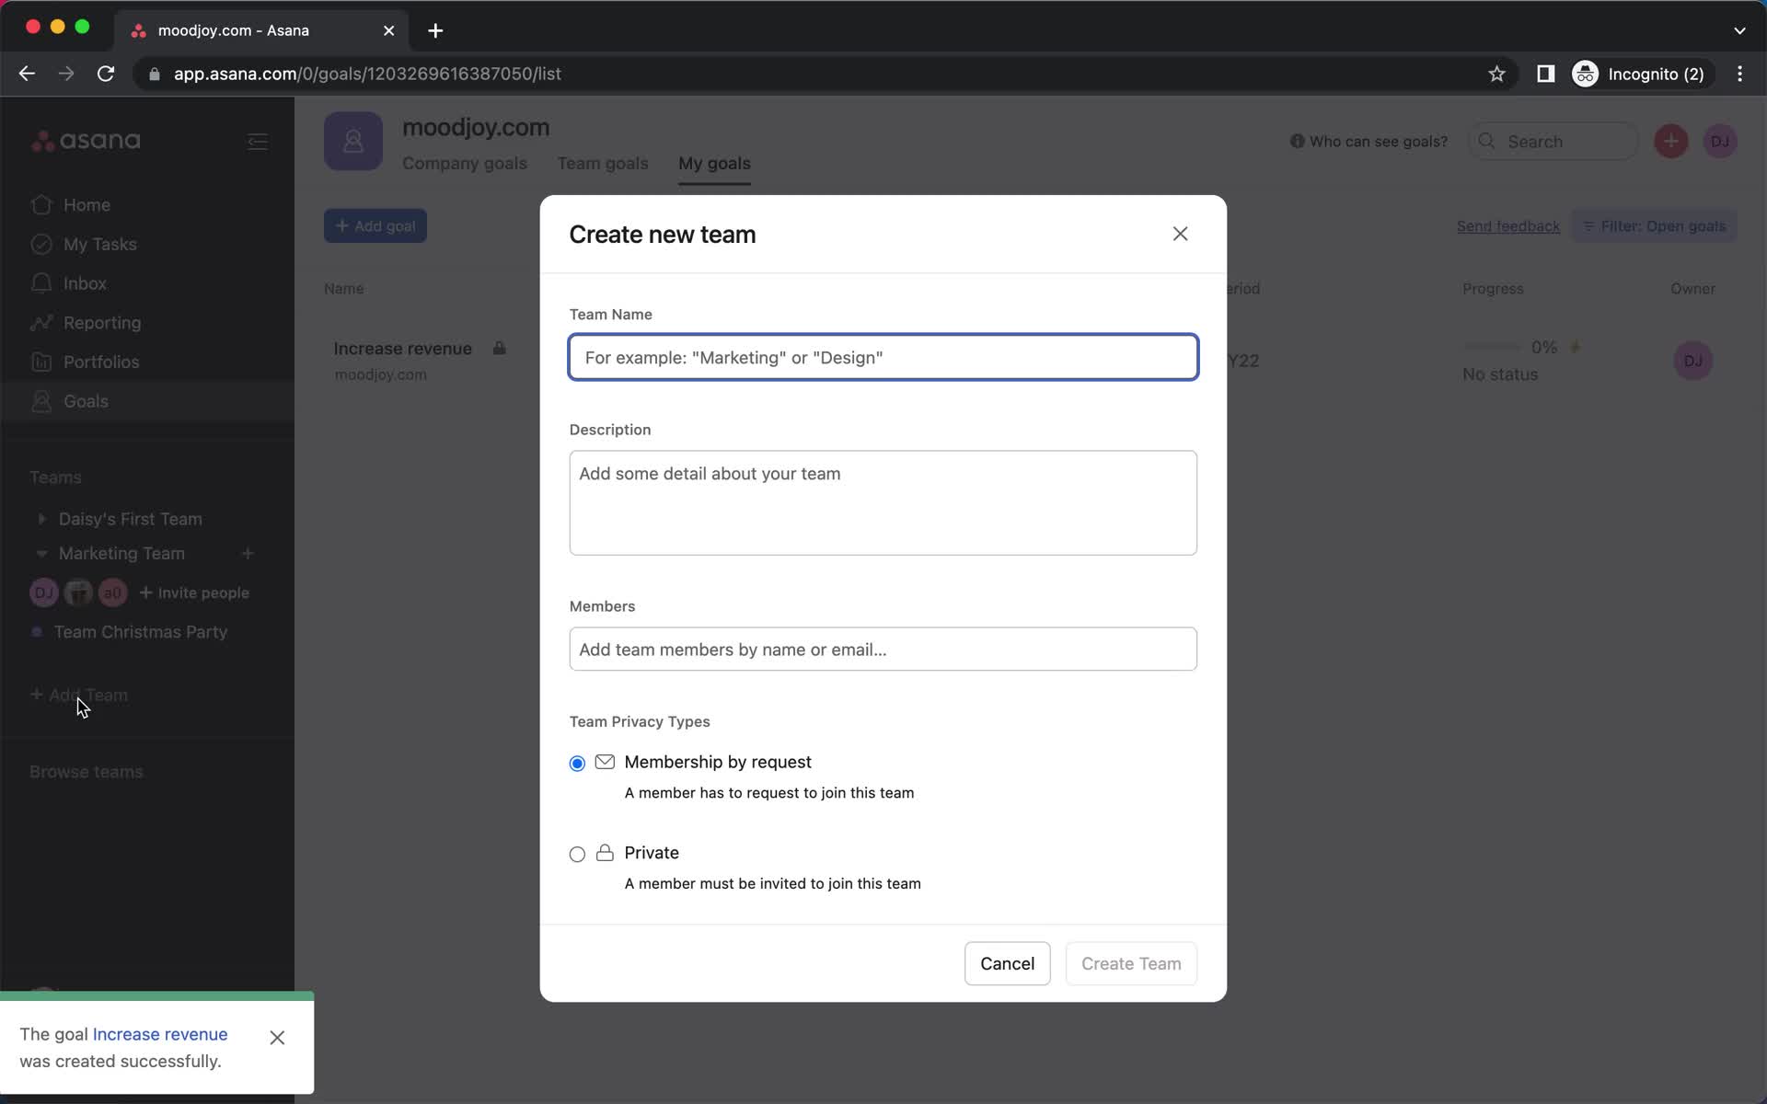Open My Tasks in the sidebar
Screen dimensions: 1767x1104
click(x=99, y=245)
